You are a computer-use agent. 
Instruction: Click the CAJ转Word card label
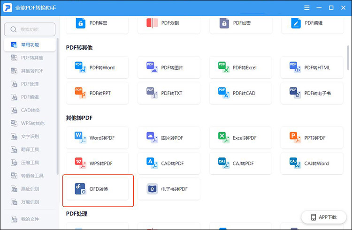[316, 163]
